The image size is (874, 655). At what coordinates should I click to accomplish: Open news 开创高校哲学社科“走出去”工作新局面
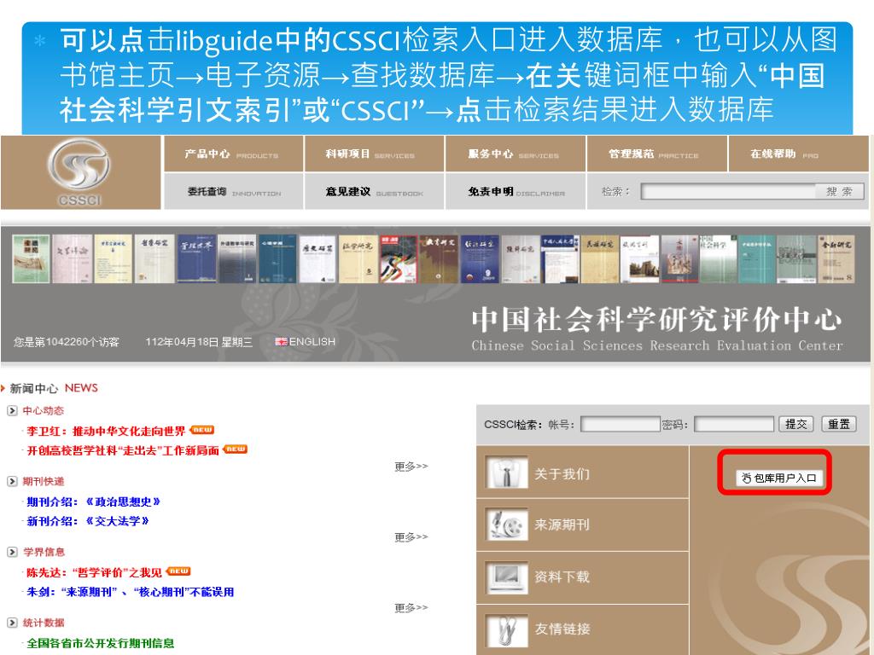pyautogui.click(x=123, y=450)
